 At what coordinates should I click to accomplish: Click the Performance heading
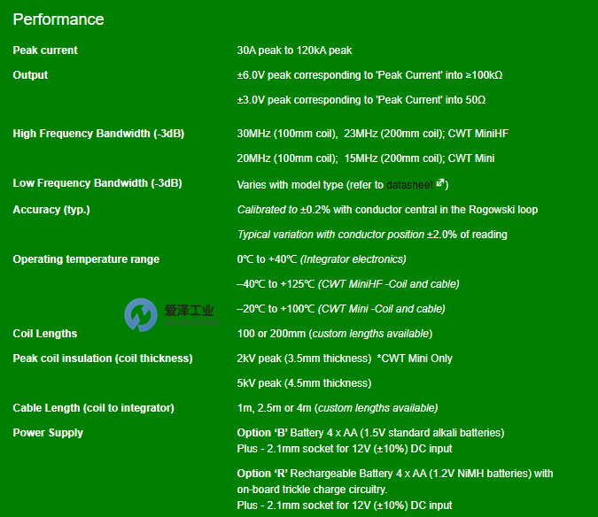pos(58,19)
